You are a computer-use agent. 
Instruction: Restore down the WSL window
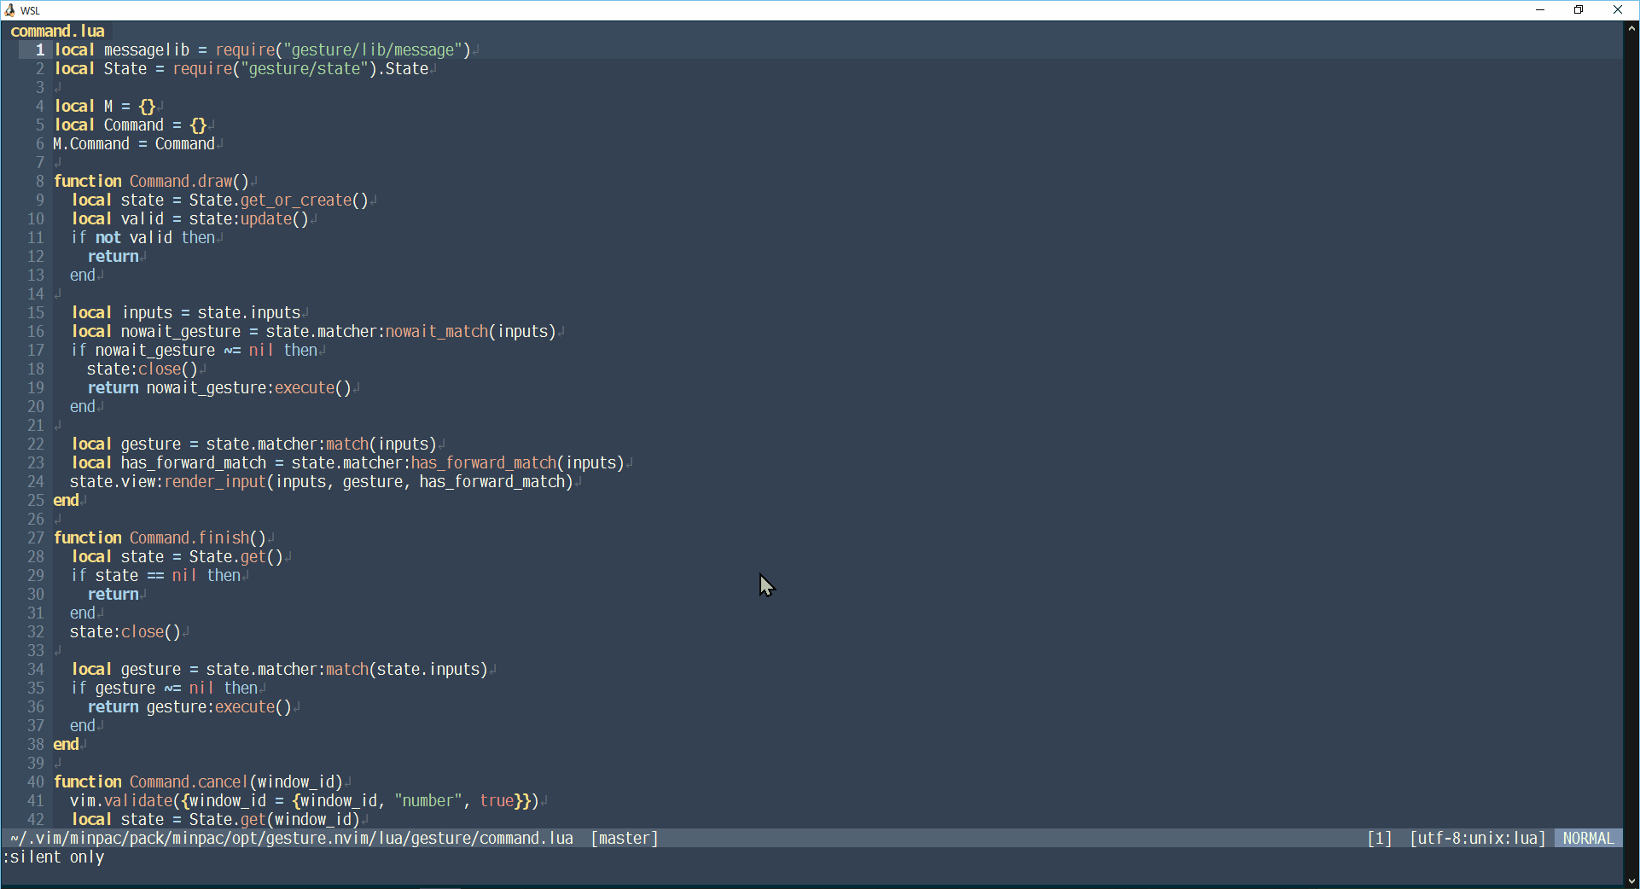click(x=1579, y=10)
